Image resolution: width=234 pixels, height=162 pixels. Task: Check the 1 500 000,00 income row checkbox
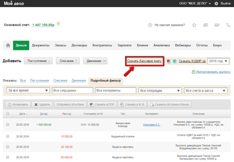click(7, 124)
